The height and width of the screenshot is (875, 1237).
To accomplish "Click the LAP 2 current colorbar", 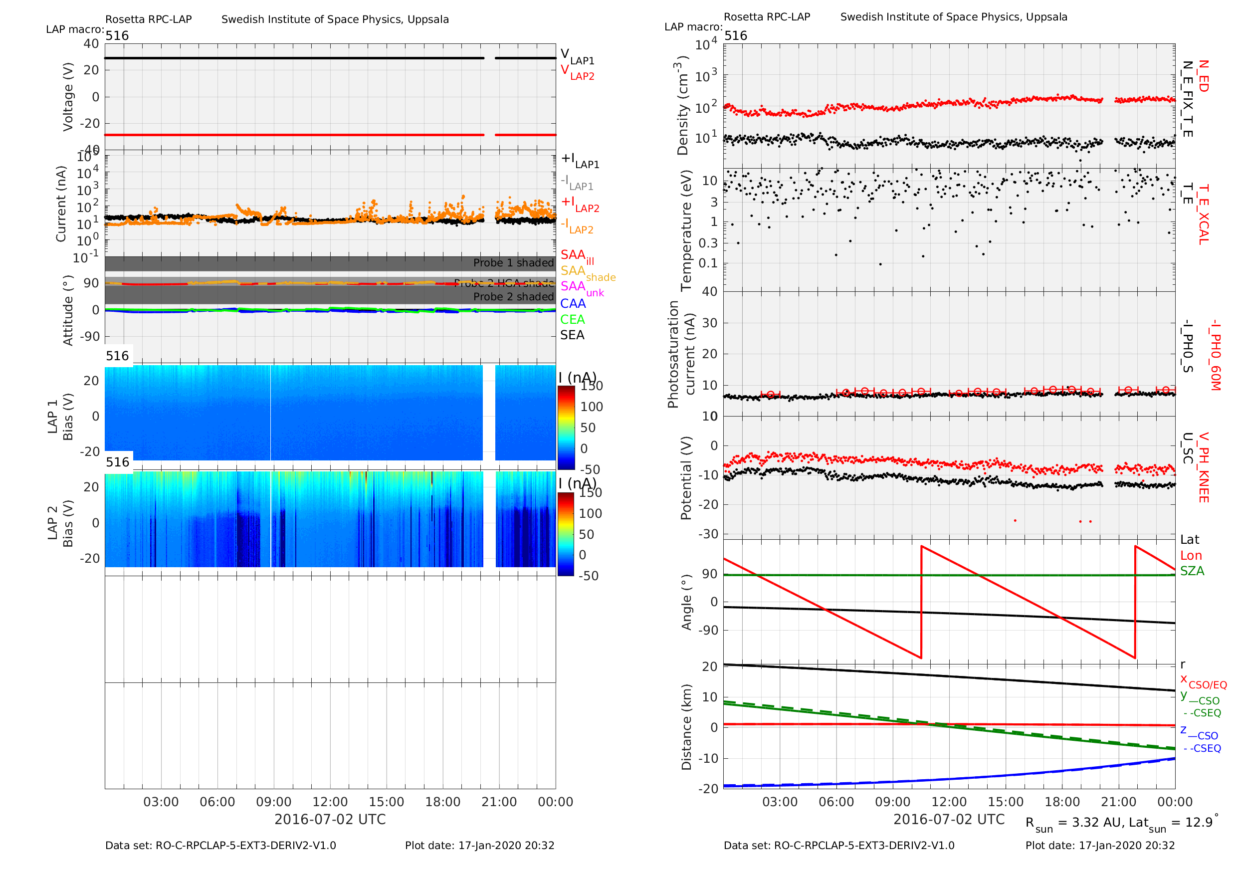I will [566, 534].
